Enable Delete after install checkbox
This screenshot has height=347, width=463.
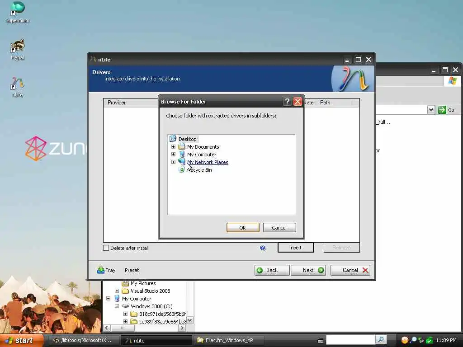point(106,248)
